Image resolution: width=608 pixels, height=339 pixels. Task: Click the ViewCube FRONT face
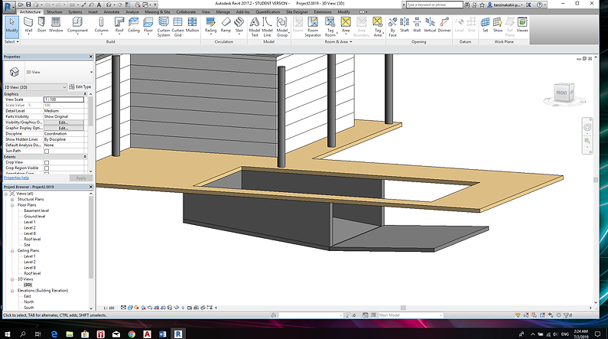pos(561,93)
